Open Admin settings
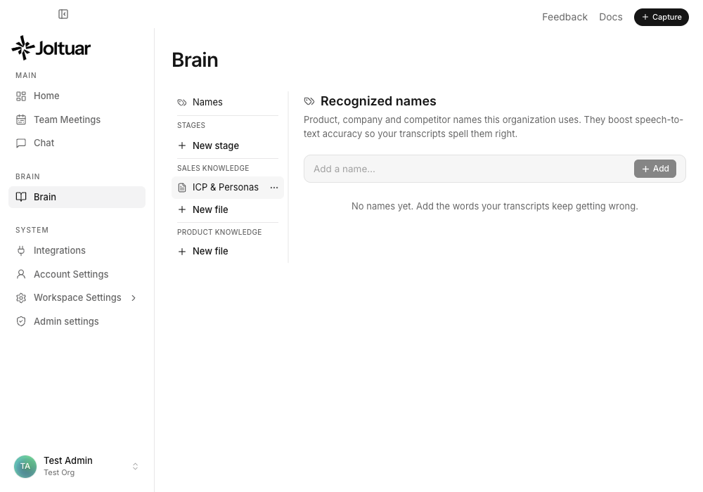The image size is (703, 492). pos(77,321)
